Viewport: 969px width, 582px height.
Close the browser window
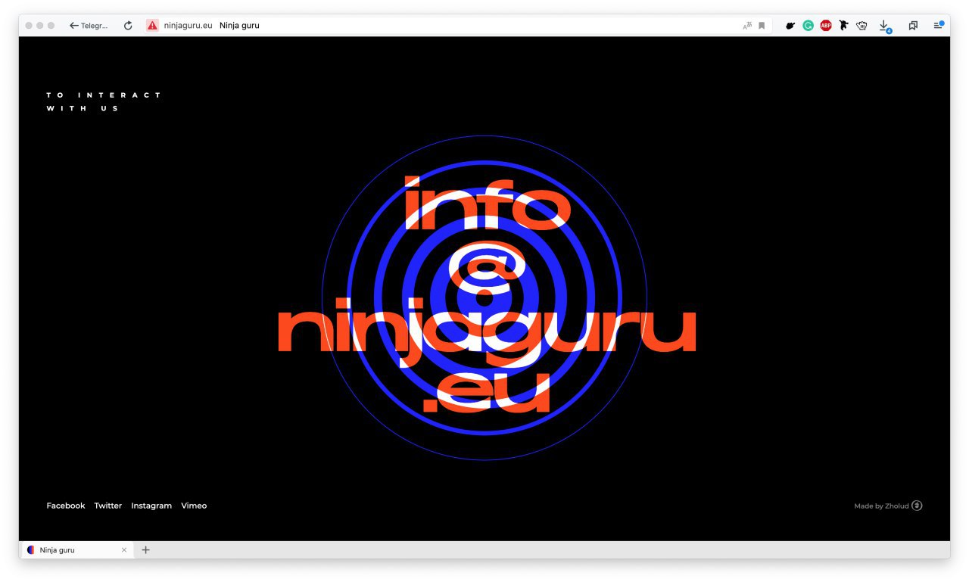pos(29,26)
